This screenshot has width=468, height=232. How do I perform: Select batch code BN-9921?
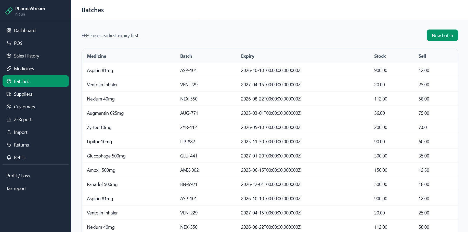[189, 184]
